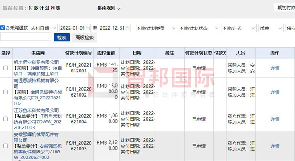
Task: Click 已申请 status in 江苏鱼禾 row
Action: [199, 119]
